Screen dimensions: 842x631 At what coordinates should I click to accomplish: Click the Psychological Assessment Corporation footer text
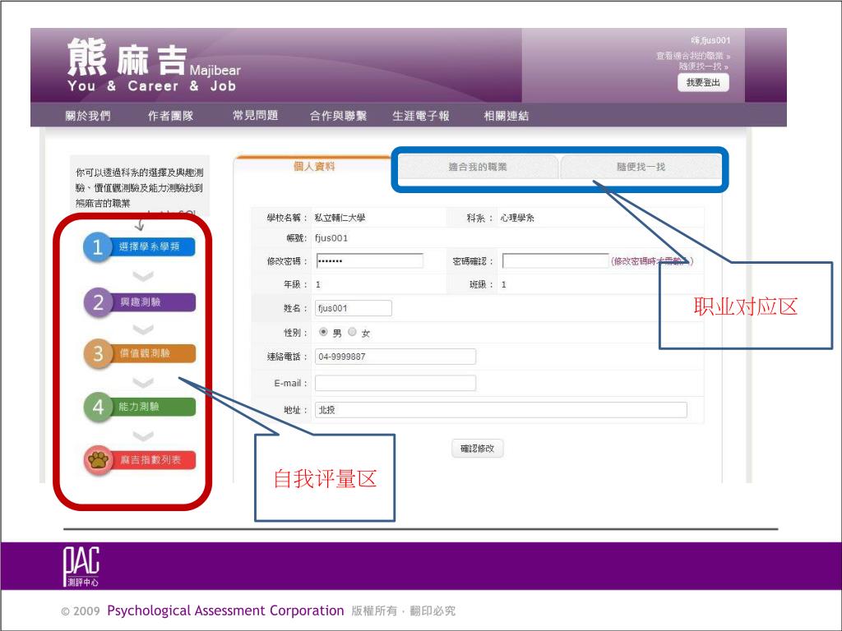coord(225,610)
